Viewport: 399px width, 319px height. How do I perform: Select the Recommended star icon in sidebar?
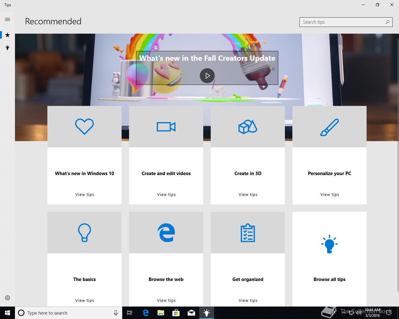[7, 35]
